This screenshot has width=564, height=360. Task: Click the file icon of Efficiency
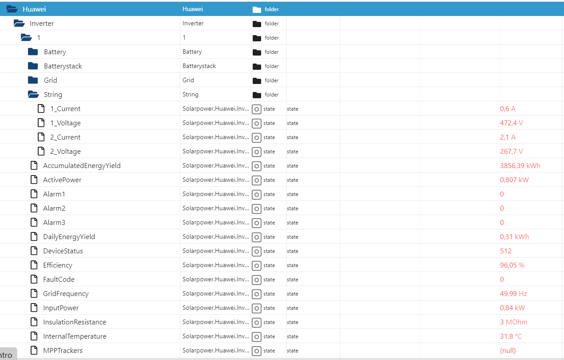tap(34, 265)
